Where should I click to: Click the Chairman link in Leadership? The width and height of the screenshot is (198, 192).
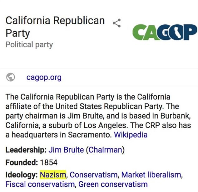(x=105, y=150)
